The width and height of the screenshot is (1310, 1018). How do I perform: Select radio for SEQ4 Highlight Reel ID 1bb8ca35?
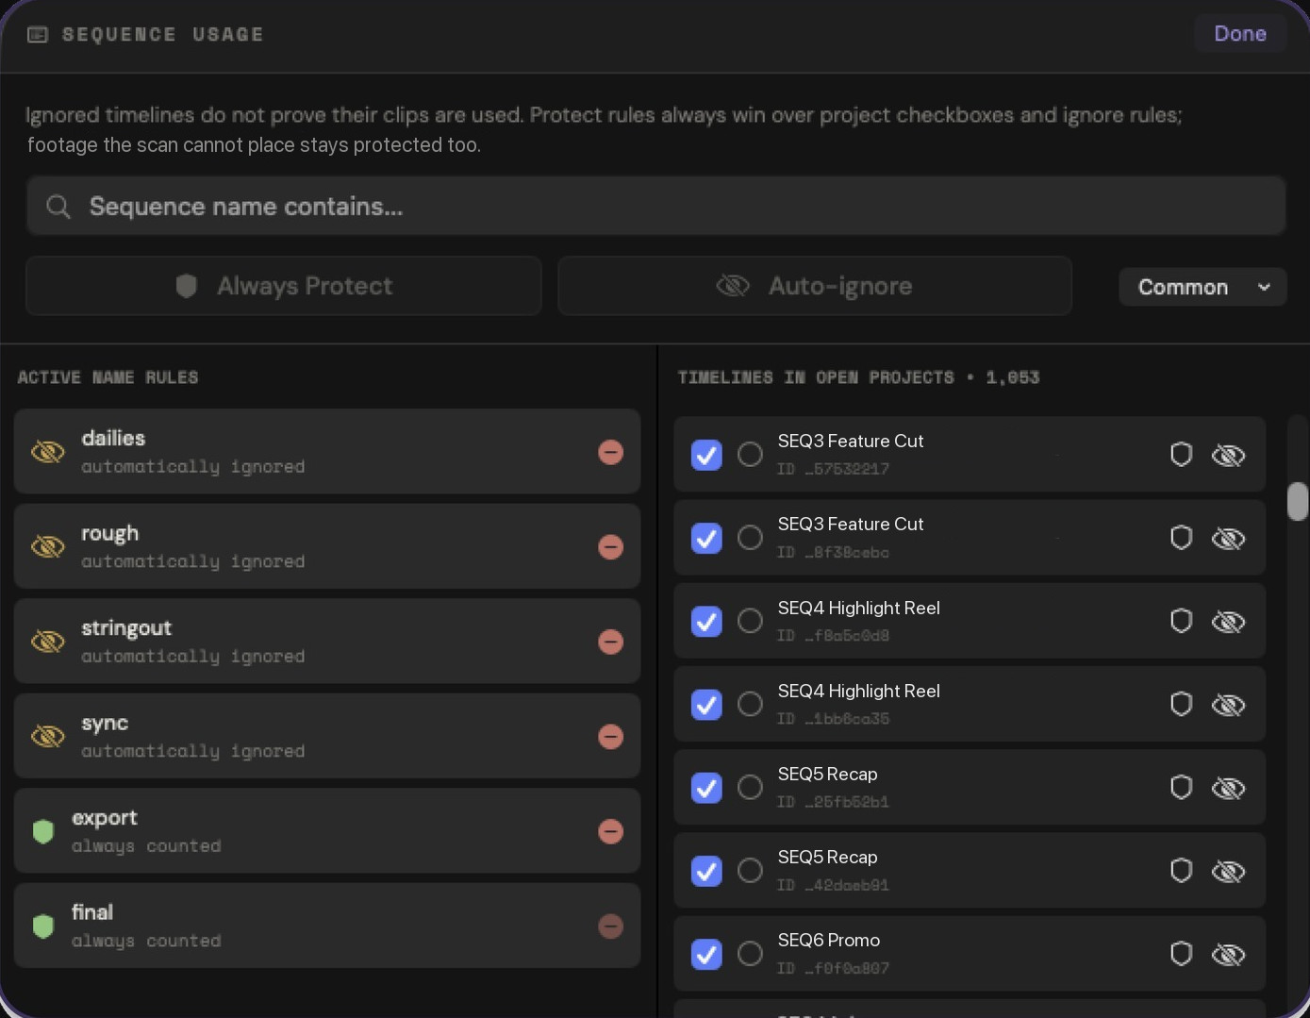pyautogui.click(x=750, y=704)
